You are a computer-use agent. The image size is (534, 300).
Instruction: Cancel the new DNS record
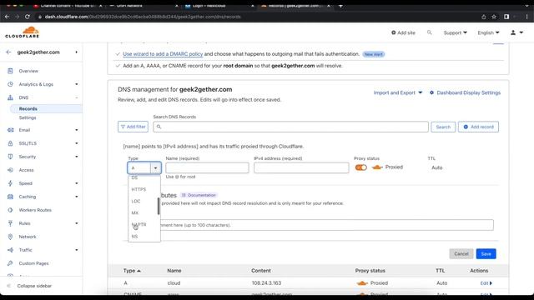[x=461, y=253]
